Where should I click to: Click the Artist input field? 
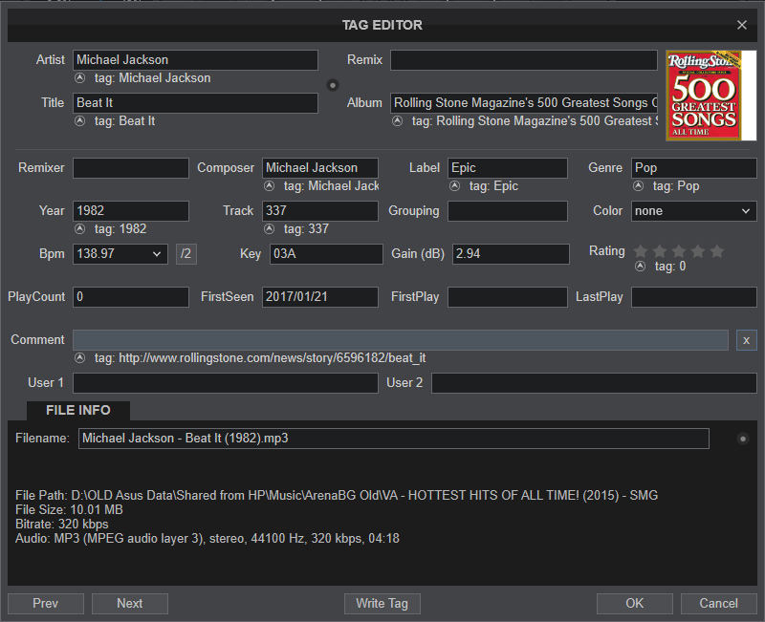point(195,60)
